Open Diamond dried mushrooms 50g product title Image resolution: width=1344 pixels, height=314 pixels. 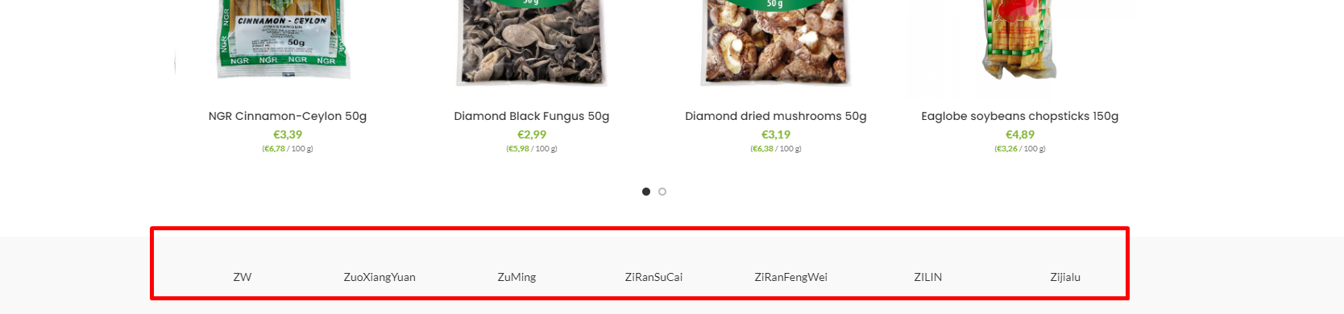776,116
